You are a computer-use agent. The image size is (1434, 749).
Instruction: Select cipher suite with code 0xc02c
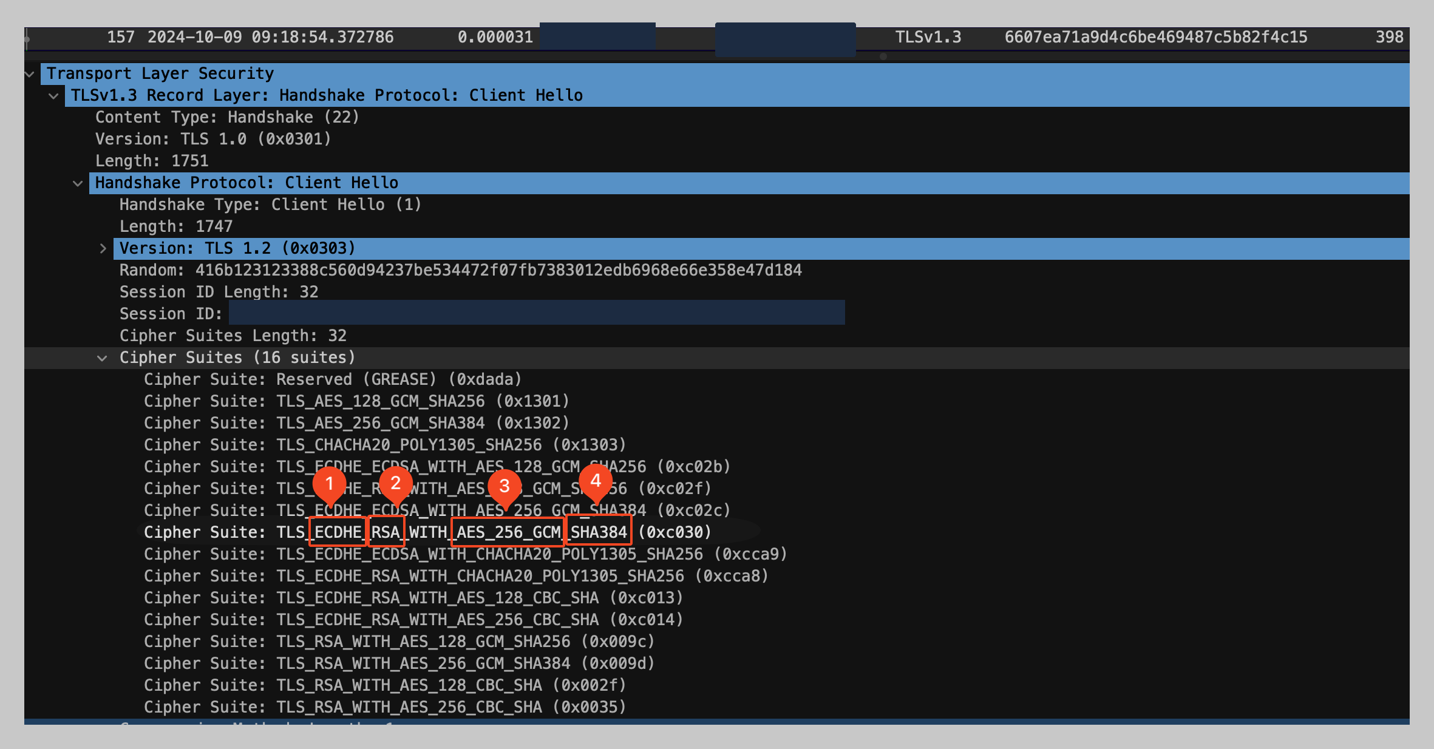click(437, 510)
